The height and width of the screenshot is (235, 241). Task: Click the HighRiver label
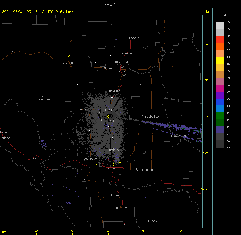[x=120, y=207]
